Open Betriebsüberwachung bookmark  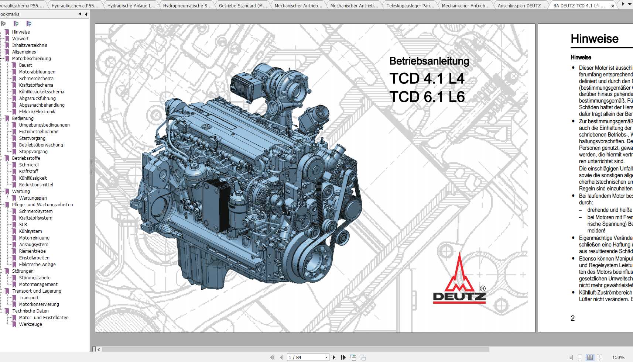41,145
